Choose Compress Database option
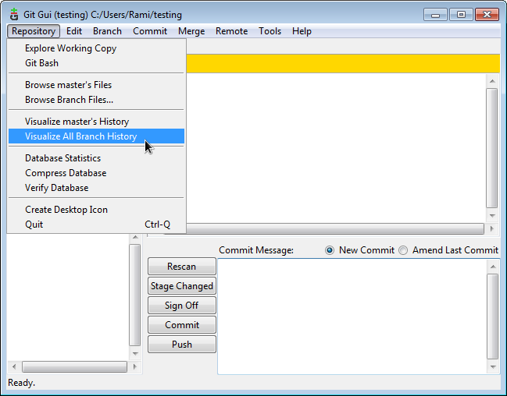The image size is (507, 396). (66, 173)
